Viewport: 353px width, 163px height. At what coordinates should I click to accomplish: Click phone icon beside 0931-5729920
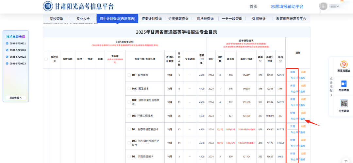click(7, 50)
